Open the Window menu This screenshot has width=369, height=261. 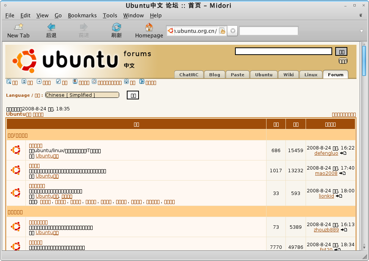[133, 16]
